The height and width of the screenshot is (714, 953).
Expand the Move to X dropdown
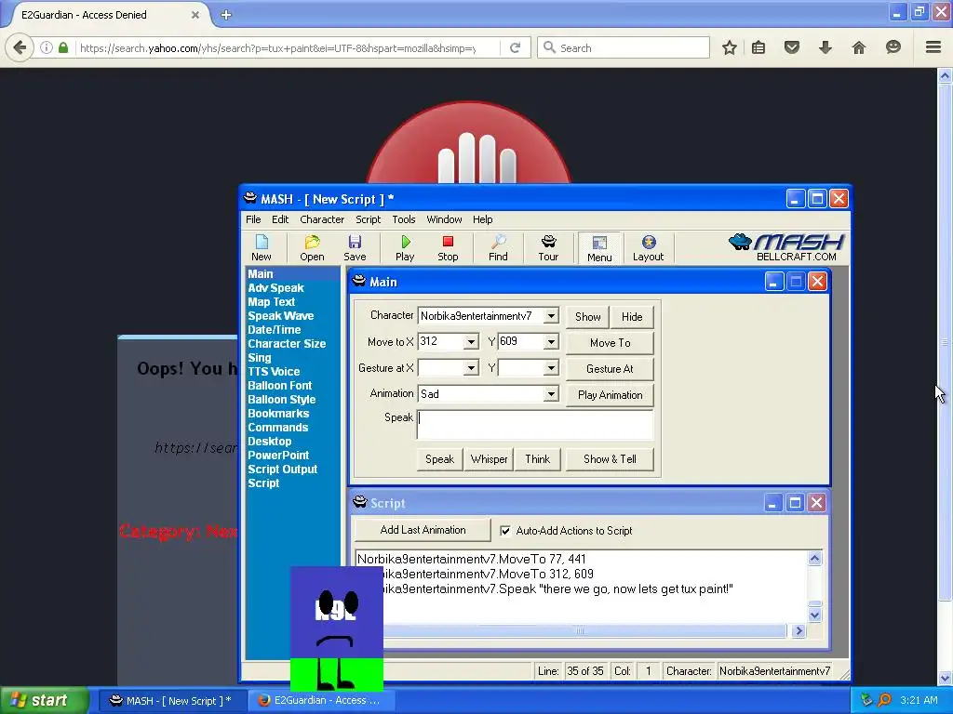(471, 342)
